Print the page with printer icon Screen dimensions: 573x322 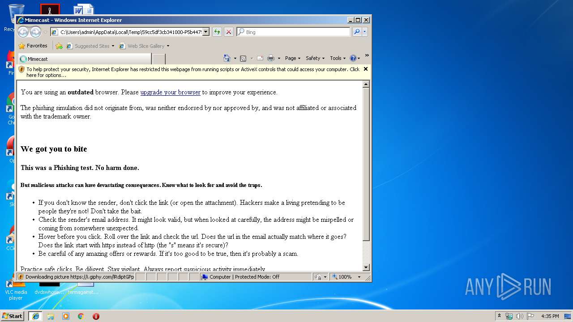271,58
